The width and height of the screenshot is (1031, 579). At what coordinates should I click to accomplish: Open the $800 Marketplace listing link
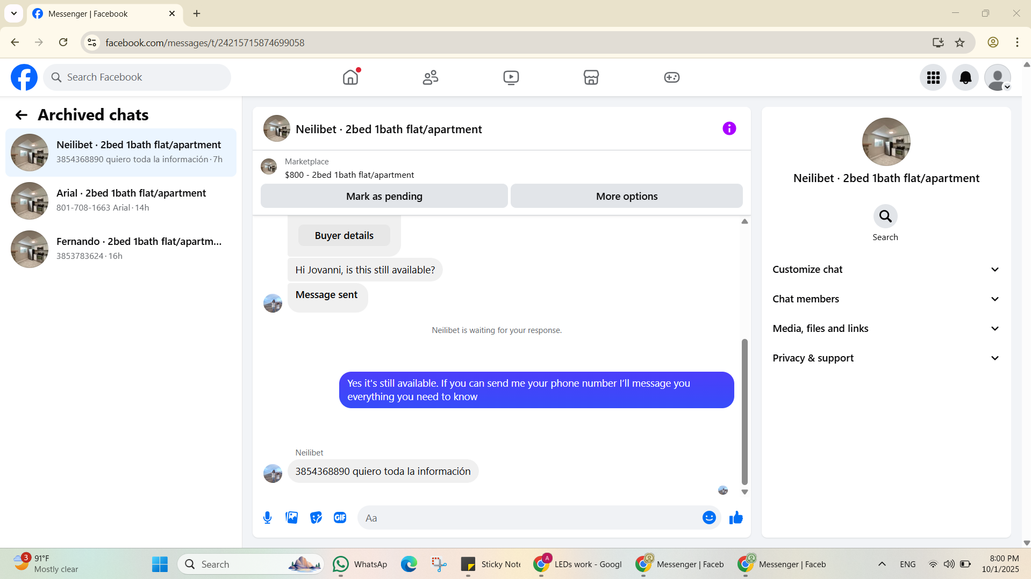(x=349, y=175)
